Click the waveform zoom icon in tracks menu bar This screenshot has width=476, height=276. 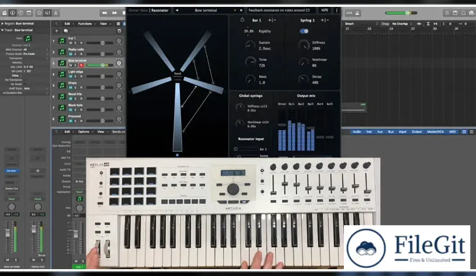coord(419,23)
